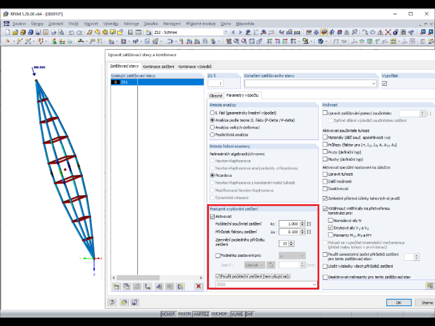Open the Výpočet menu
435x326 pixels.
(90, 24)
